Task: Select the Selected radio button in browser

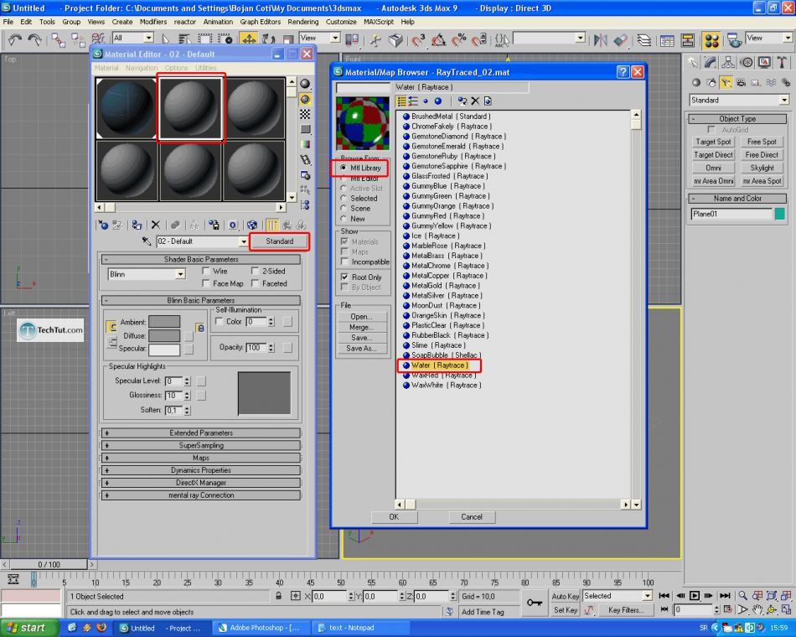Action: (x=344, y=198)
